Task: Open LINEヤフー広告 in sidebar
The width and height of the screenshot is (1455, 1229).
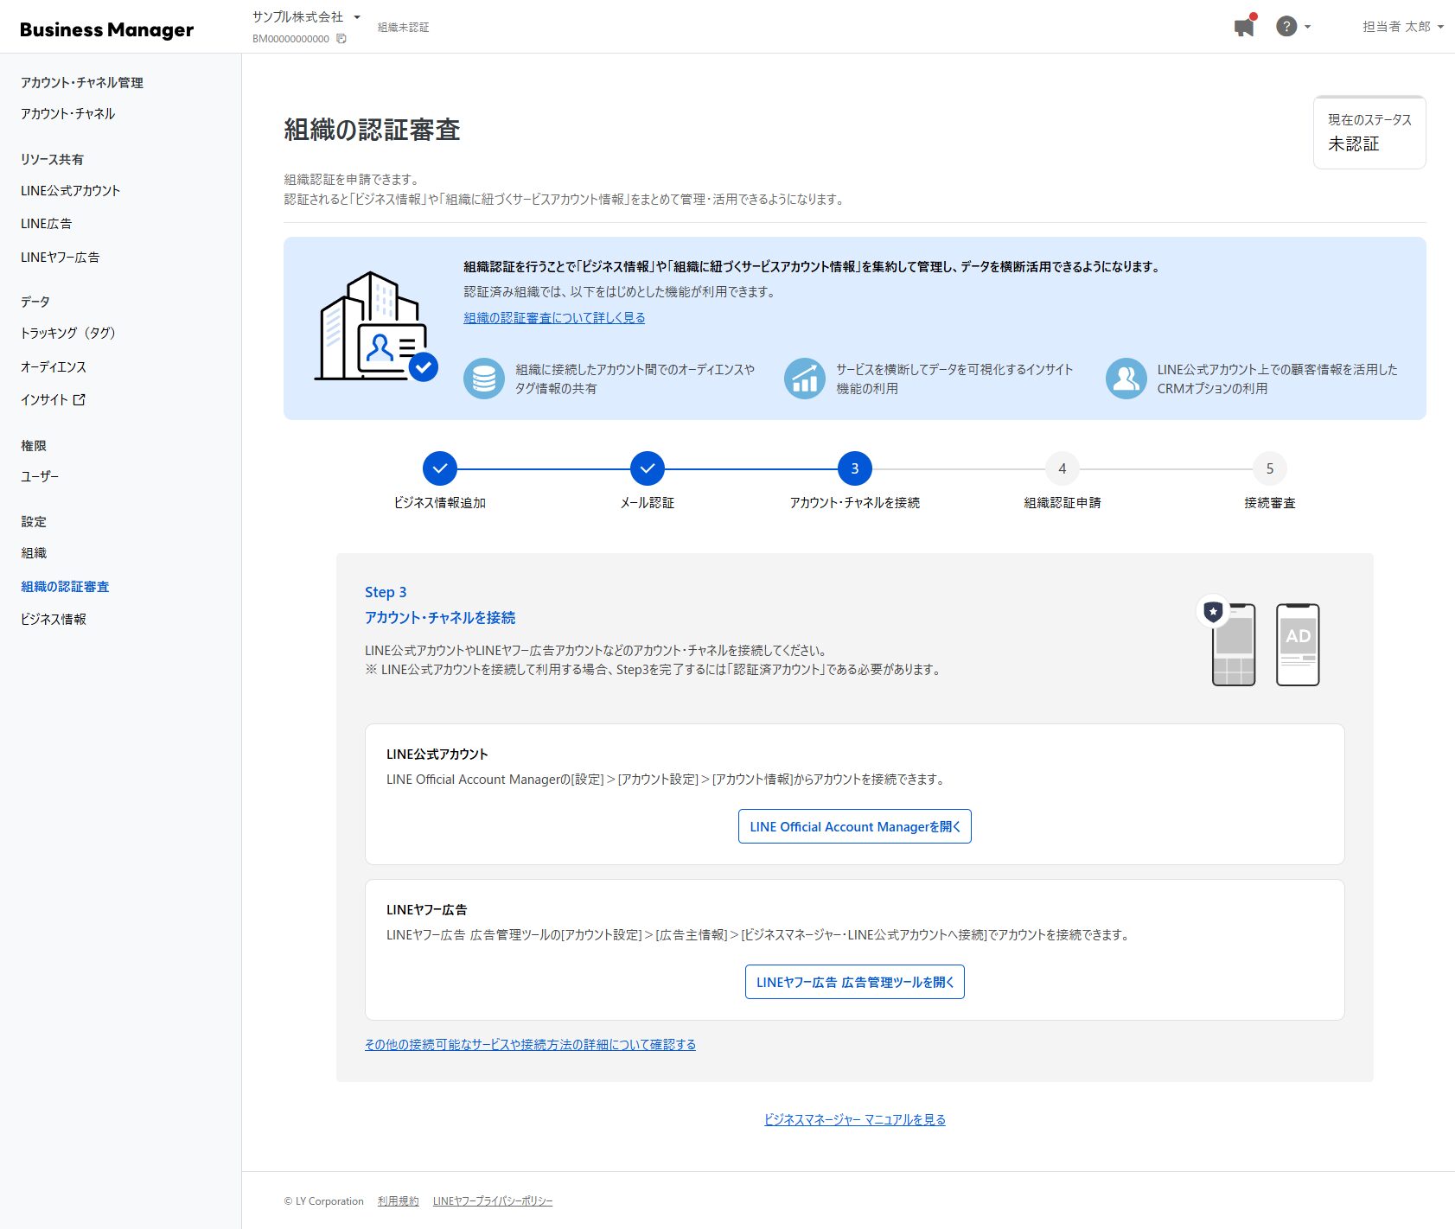Action: pyautogui.click(x=61, y=257)
